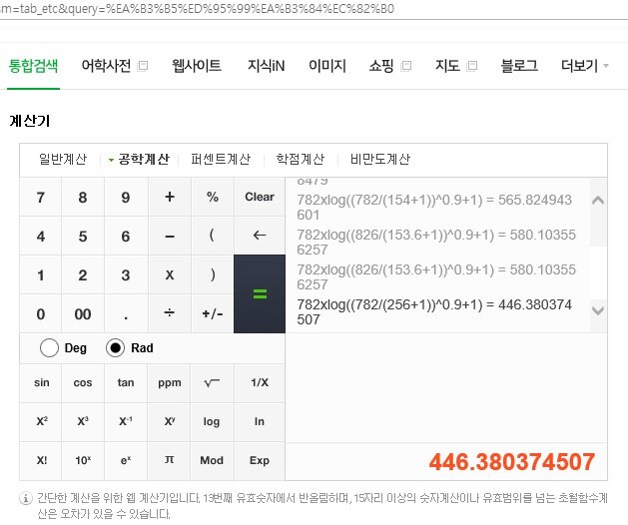Open 어학사전 new-window icon
This screenshot has height=525, width=628.
143,66
